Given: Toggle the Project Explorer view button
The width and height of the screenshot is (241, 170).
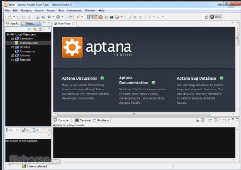Looking at the screenshot, I should point(90,17).
